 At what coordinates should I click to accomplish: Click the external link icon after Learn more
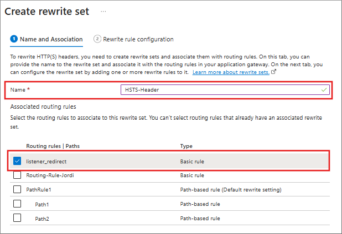coord(274,72)
